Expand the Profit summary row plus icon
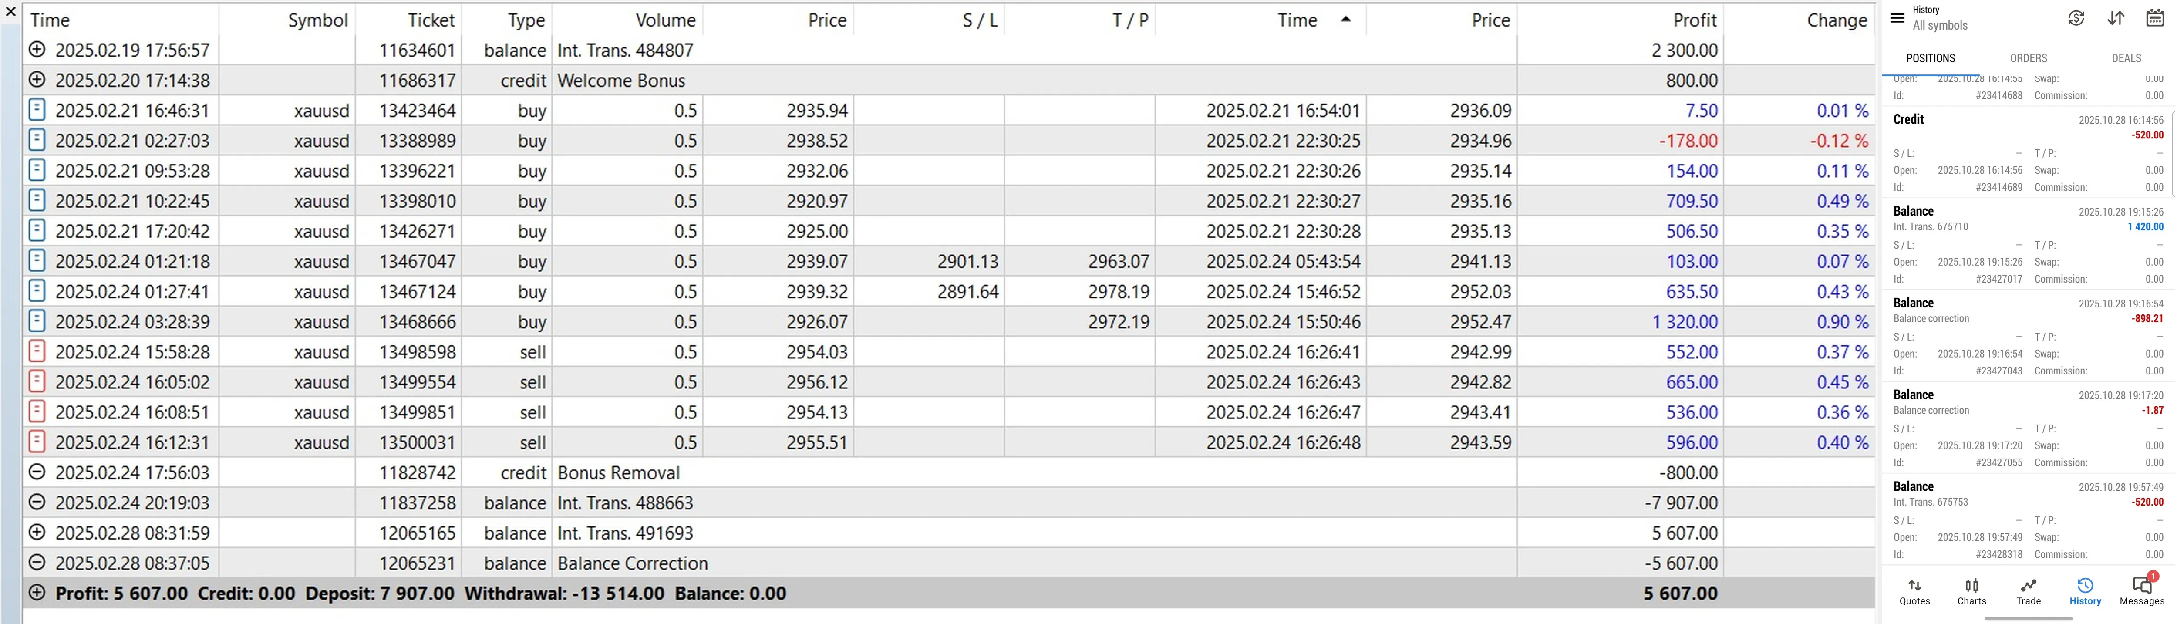This screenshot has width=2177, height=624. point(36,593)
